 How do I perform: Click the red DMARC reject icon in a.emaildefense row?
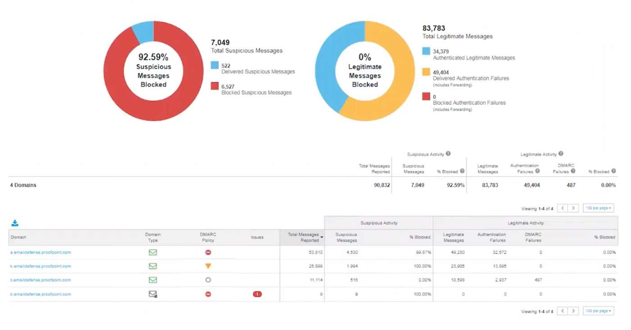(x=208, y=252)
